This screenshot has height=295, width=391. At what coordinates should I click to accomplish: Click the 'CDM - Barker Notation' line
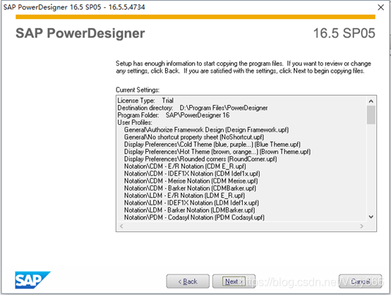191,188
